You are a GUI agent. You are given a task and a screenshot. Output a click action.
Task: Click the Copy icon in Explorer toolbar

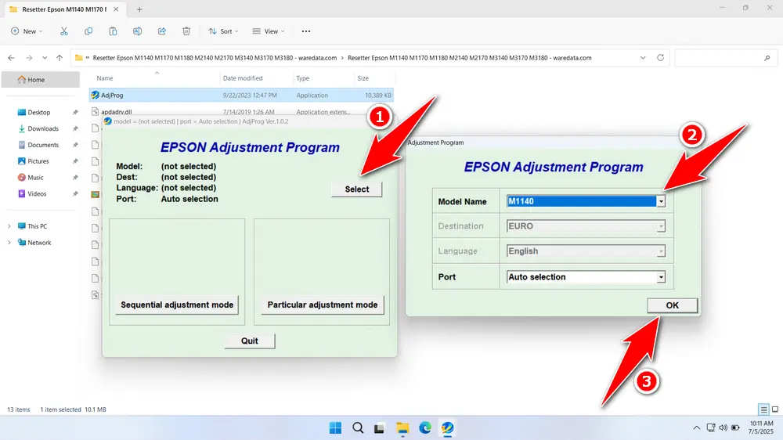tap(88, 31)
